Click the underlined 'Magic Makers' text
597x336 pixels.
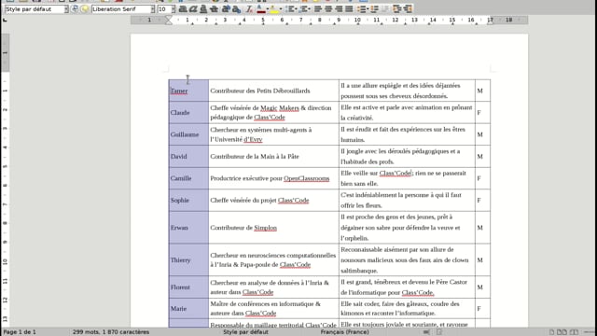(280, 108)
